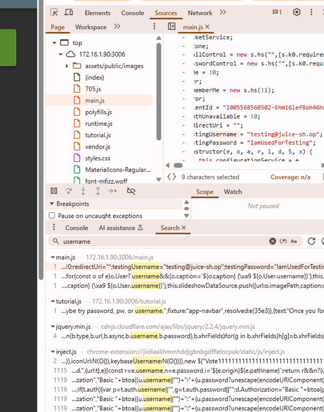Open MaterialIcons-Regular font file
The height and width of the screenshot is (412, 324).
(118, 170)
